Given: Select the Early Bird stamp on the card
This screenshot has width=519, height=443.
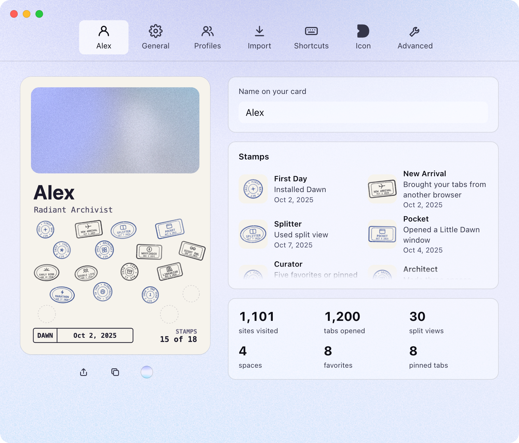Looking at the screenshot, I should [x=47, y=273].
